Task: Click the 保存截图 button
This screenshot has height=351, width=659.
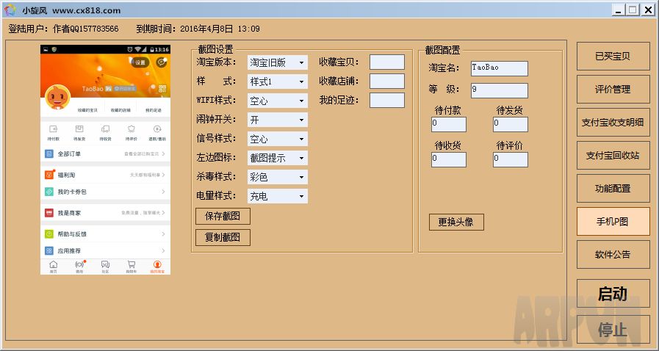Action: tap(223, 216)
